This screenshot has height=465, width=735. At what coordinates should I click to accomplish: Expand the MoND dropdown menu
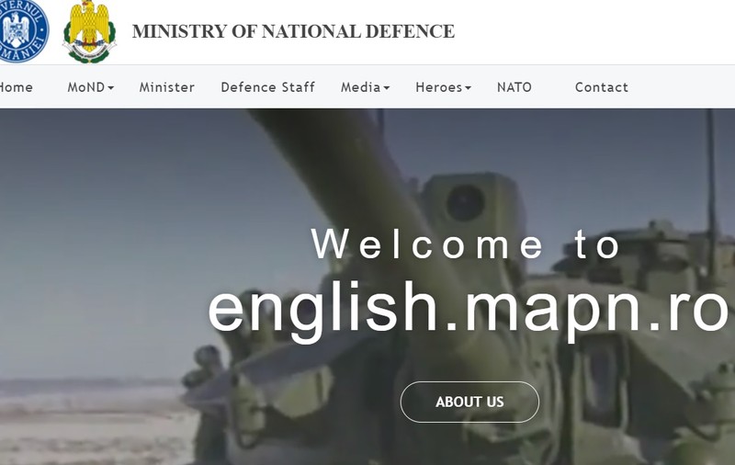90,87
